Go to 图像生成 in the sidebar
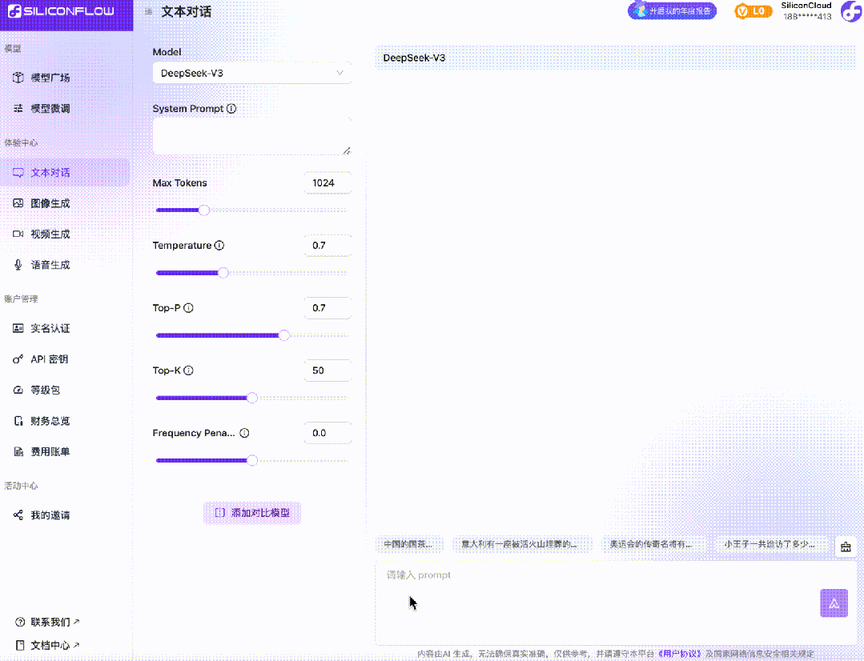 (50, 203)
